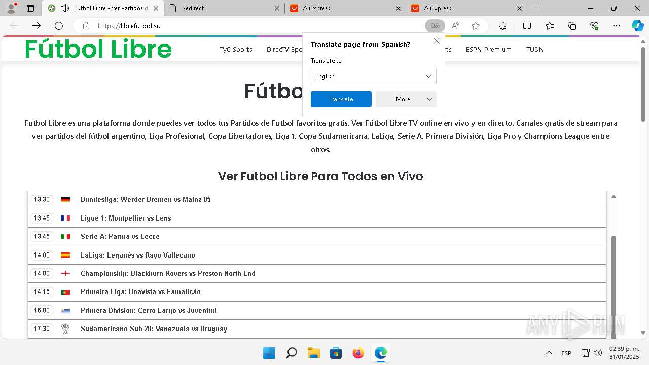
Task: Click the match list scroll up arrow
Action: click(x=614, y=196)
